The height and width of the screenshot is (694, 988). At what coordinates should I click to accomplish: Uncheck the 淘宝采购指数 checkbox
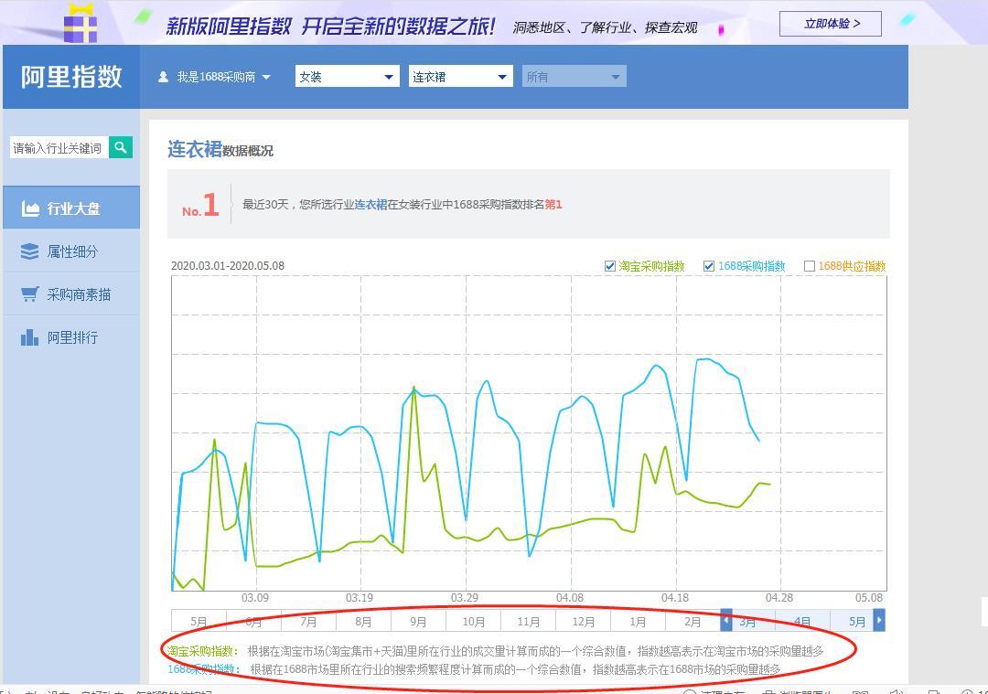tap(609, 266)
